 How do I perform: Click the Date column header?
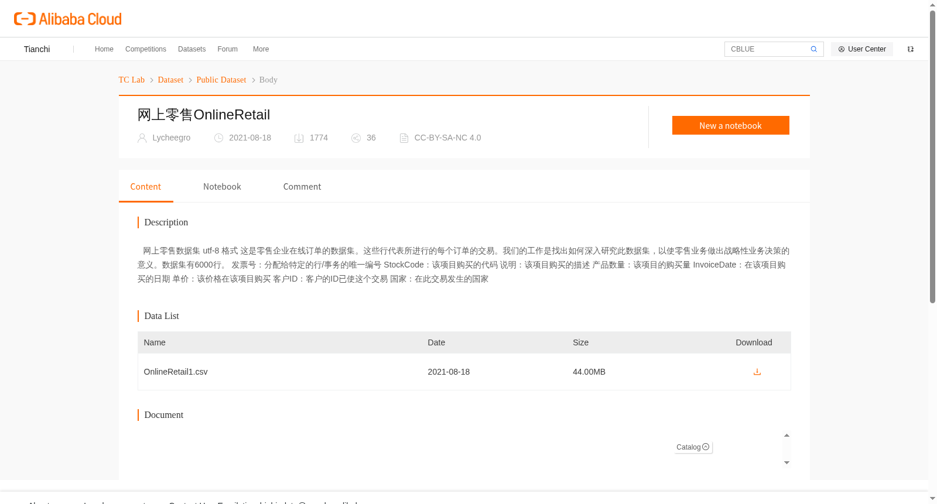coord(436,342)
